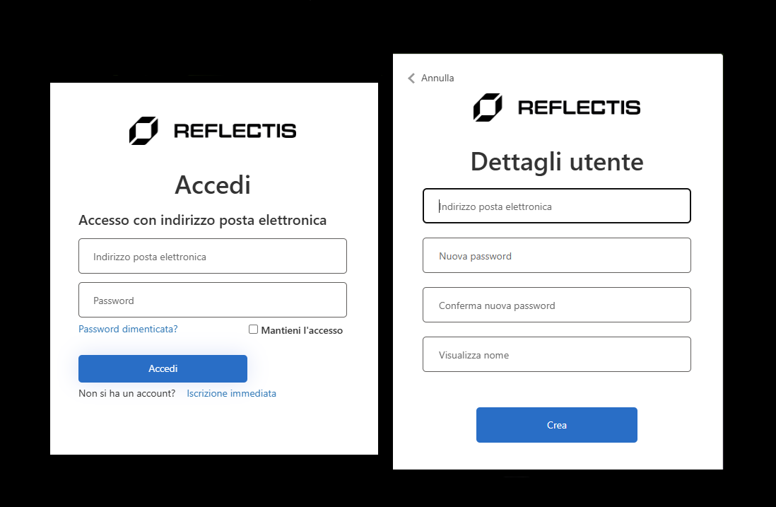Focus the Visualizza nome field

pos(557,355)
